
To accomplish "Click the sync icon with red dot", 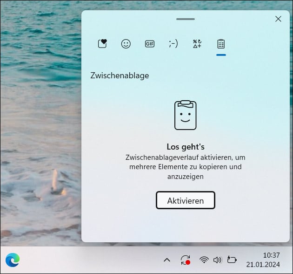I will click(x=186, y=260).
